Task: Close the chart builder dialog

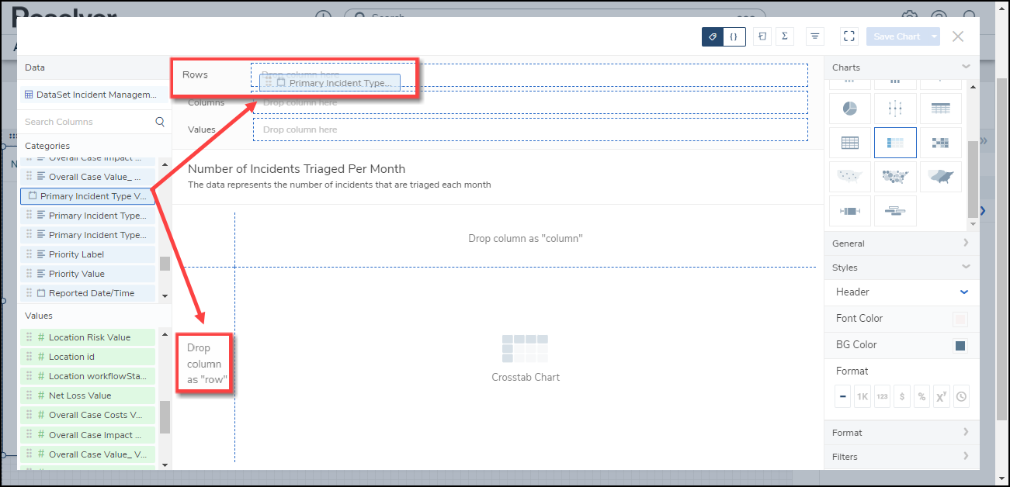Action: [x=958, y=36]
